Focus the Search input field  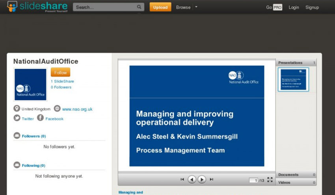(x=108, y=7)
